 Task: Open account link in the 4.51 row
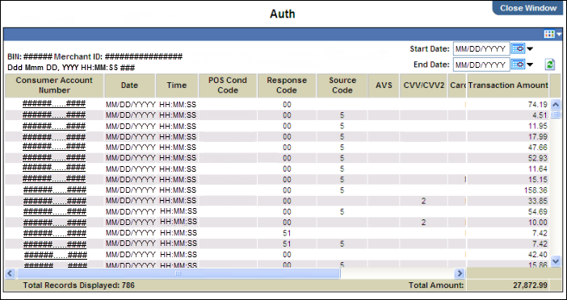(x=54, y=115)
